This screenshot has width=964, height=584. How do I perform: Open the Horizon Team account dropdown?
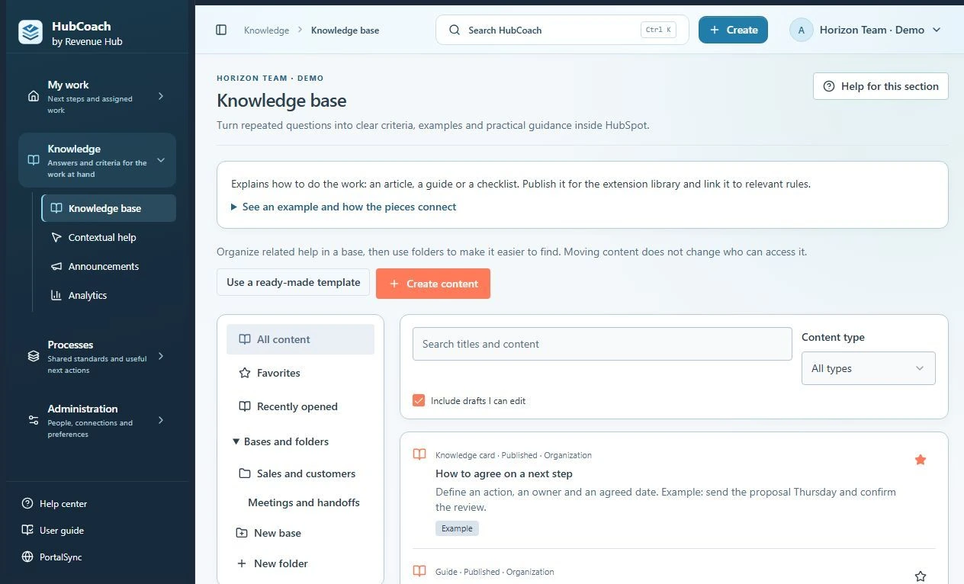pyautogui.click(x=866, y=30)
